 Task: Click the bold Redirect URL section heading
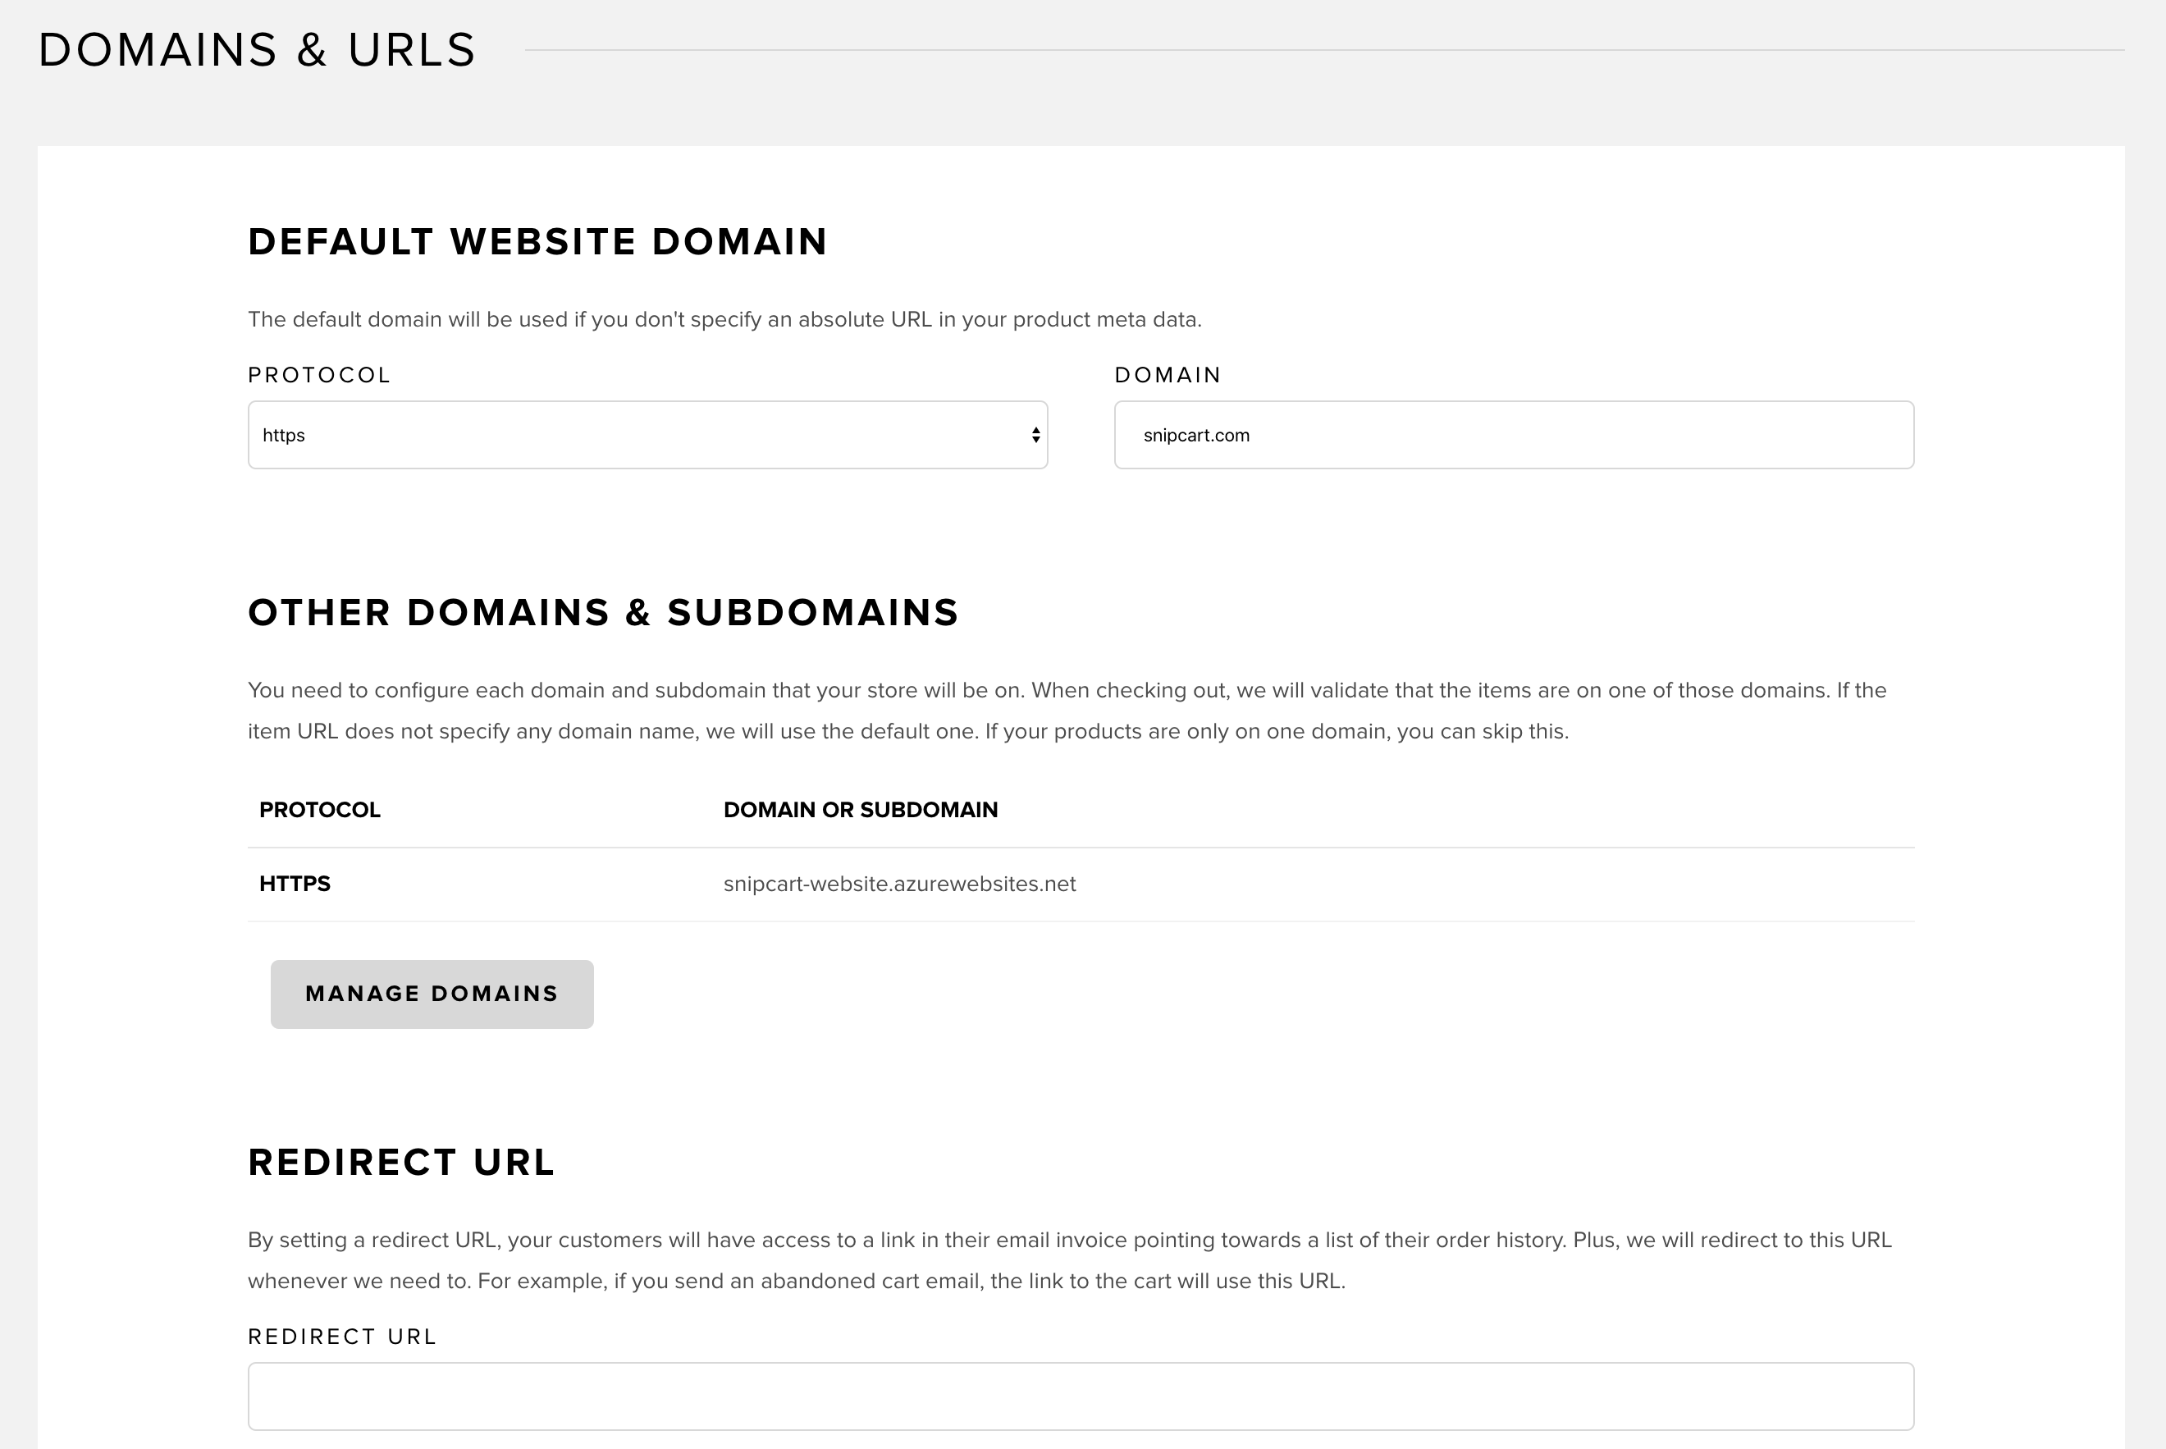point(401,1163)
